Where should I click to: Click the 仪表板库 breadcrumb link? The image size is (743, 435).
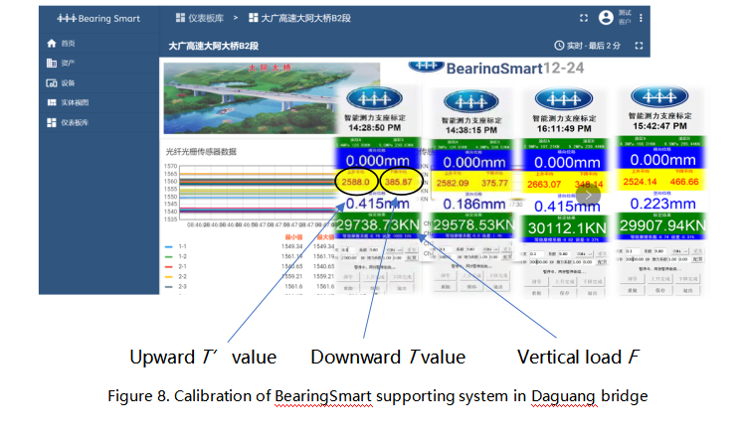tap(200, 18)
